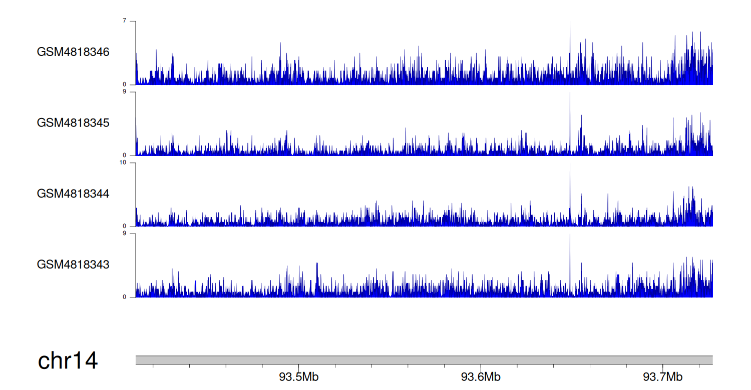Screen dimensions: 751x390
Task: Click y-axis zero label of GSM4818346 track
Action: 132,84
